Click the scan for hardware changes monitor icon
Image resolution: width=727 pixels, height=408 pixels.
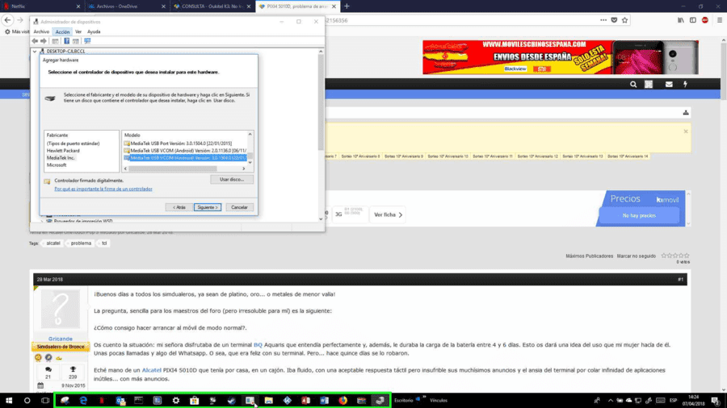[x=87, y=40]
